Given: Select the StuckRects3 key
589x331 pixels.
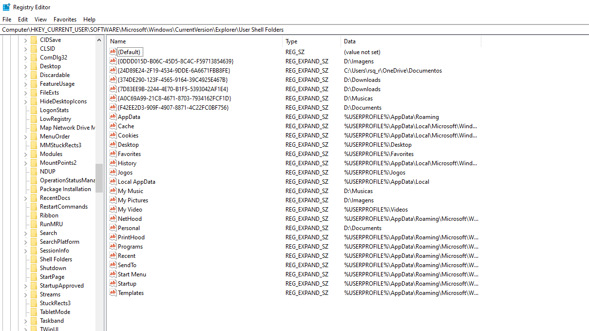Looking at the screenshot, I should pos(55,303).
